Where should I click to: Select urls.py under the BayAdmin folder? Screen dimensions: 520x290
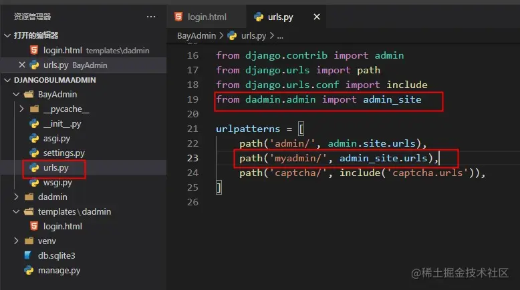(x=55, y=167)
